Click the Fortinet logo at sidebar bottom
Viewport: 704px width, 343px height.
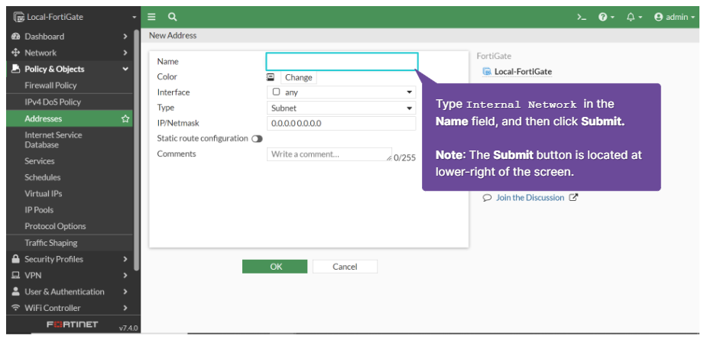[x=73, y=324]
